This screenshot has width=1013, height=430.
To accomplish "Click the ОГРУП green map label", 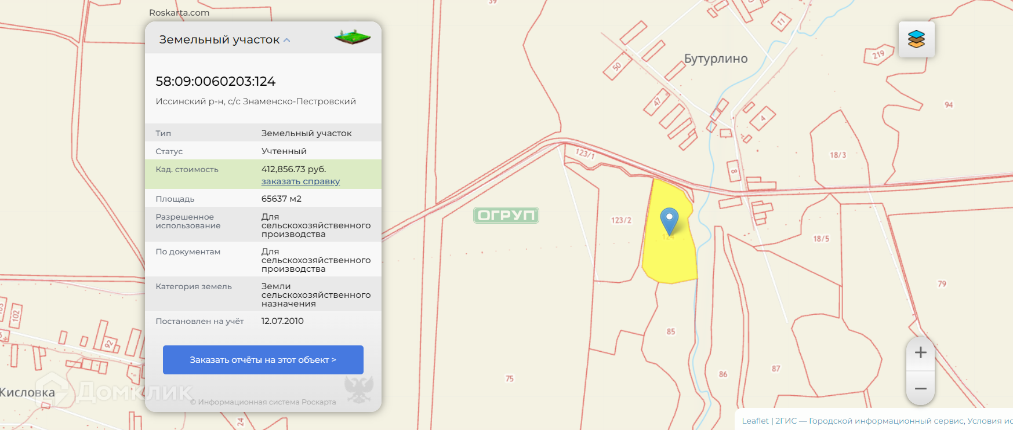I will coord(506,215).
